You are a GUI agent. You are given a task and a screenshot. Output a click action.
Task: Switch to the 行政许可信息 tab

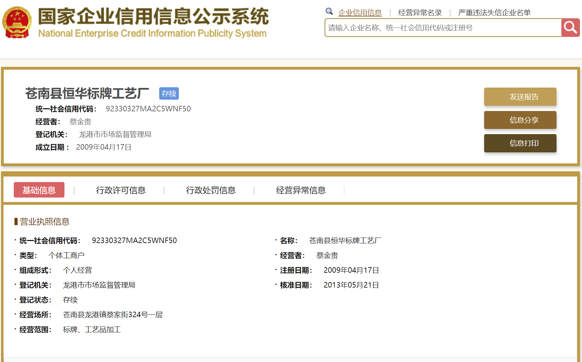121,190
